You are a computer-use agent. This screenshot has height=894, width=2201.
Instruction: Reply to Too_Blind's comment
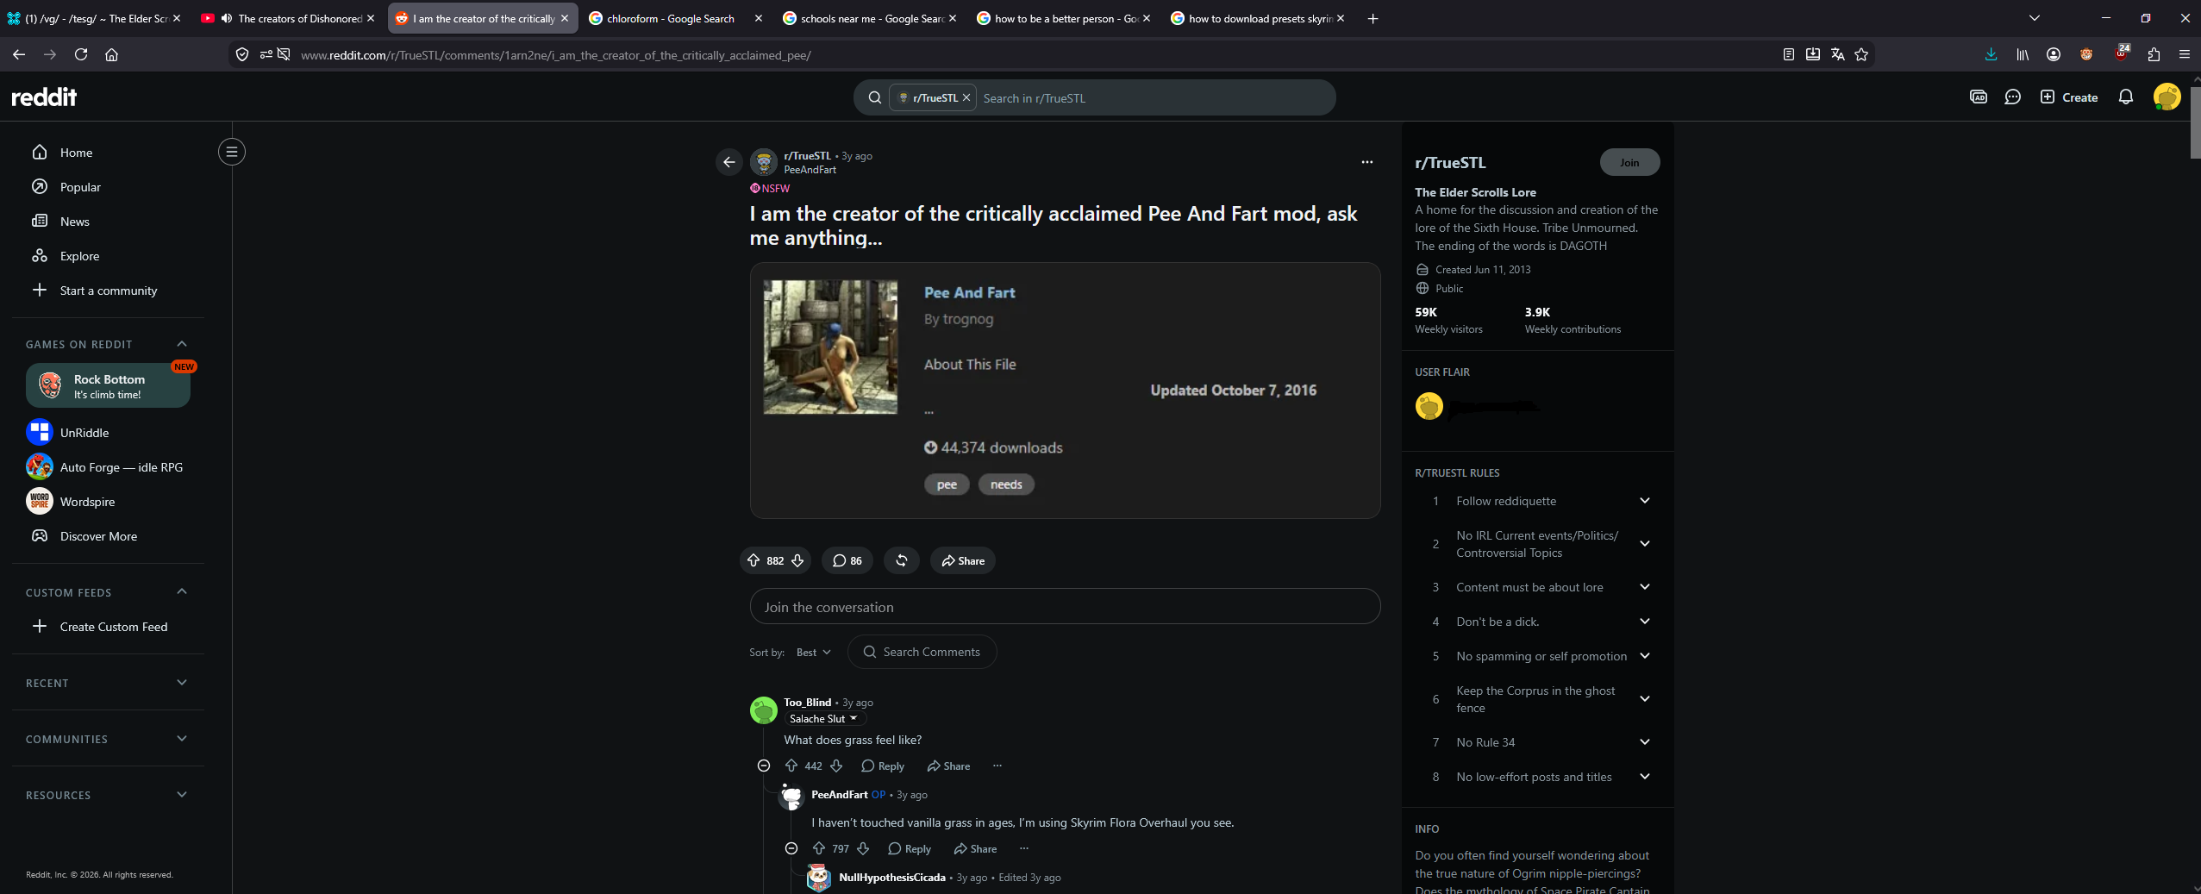(x=883, y=766)
